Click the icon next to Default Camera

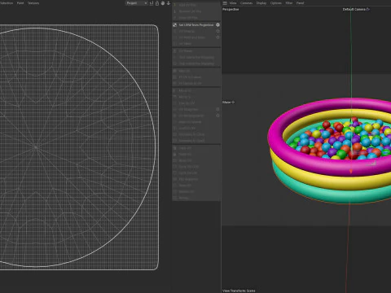coord(368,9)
